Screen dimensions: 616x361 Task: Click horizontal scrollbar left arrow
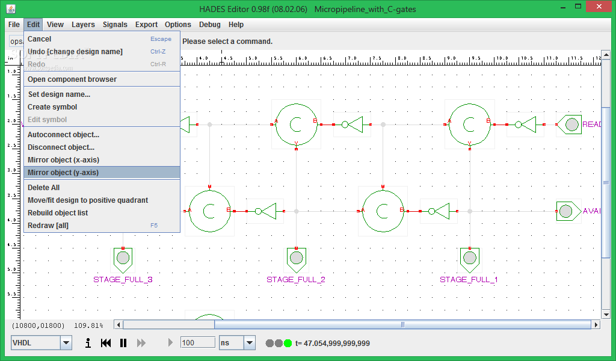(119, 324)
